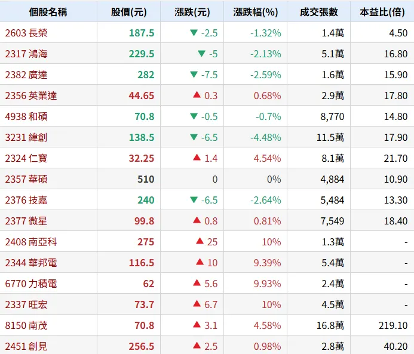The height and width of the screenshot is (354, 414).
Task: Select the price 44.65 for 英業達
Action: point(141,96)
